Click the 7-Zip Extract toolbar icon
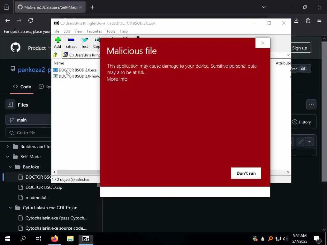Image resolution: width=327 pixels, height=245 pixels. click(x=71, y=42)
